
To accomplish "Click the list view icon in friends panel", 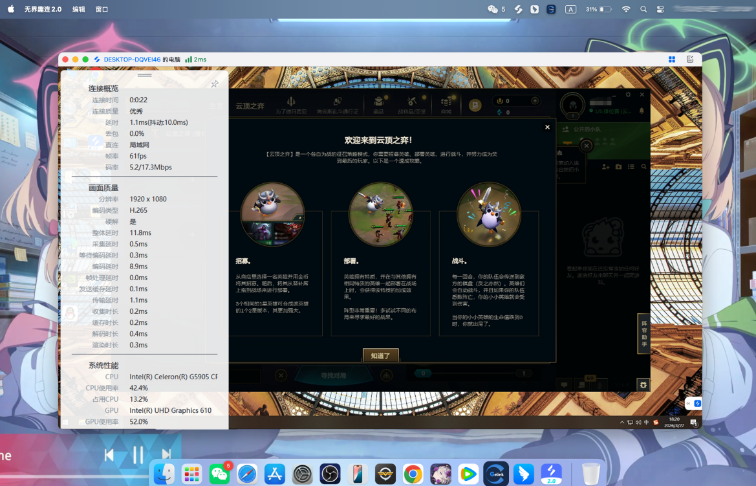I will (631, 166).
